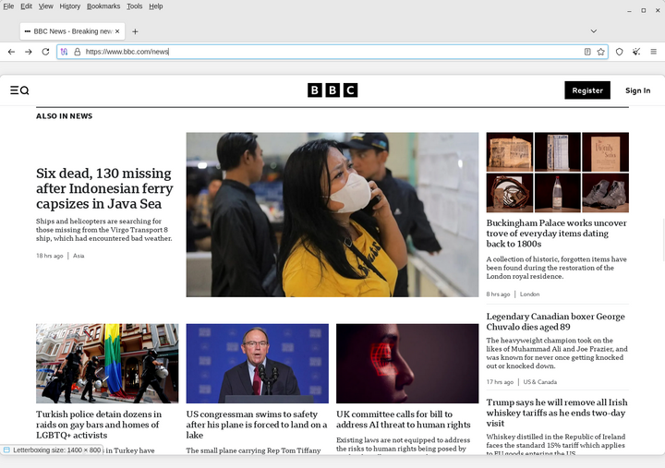Open the reader view icon in the address bar
The image size is (665, 468).
click(x=587, y=52)
